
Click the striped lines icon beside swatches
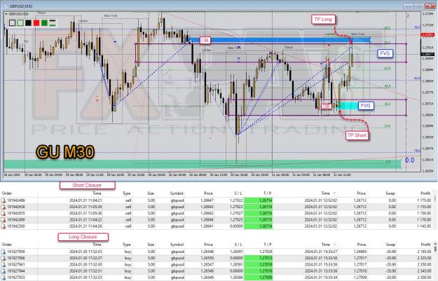(53, 23)
